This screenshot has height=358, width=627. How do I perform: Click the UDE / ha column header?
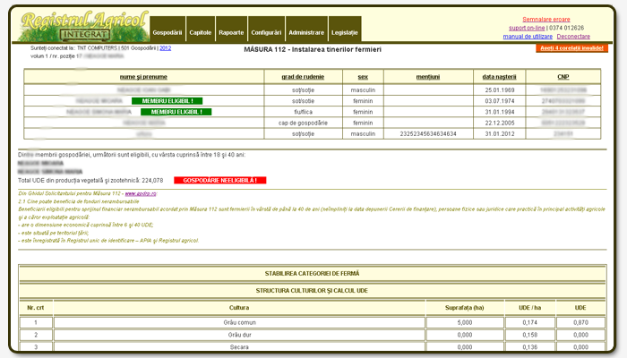[x=530, y=308]
